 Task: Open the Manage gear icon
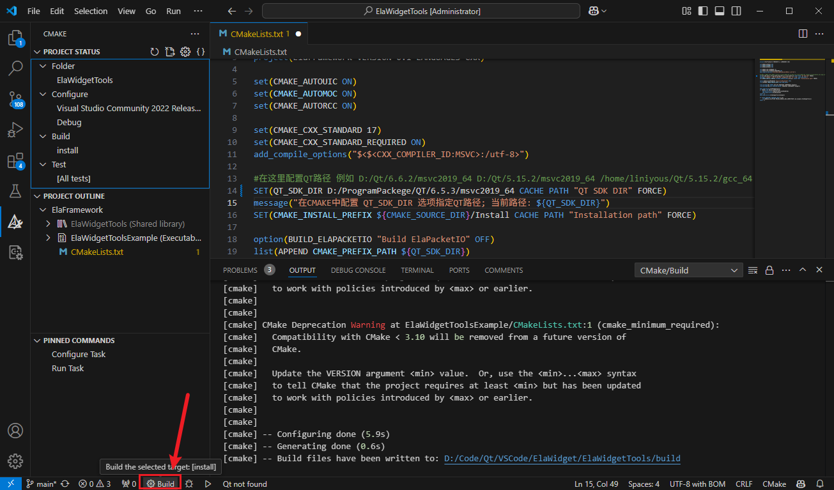[x=15, y=461]
